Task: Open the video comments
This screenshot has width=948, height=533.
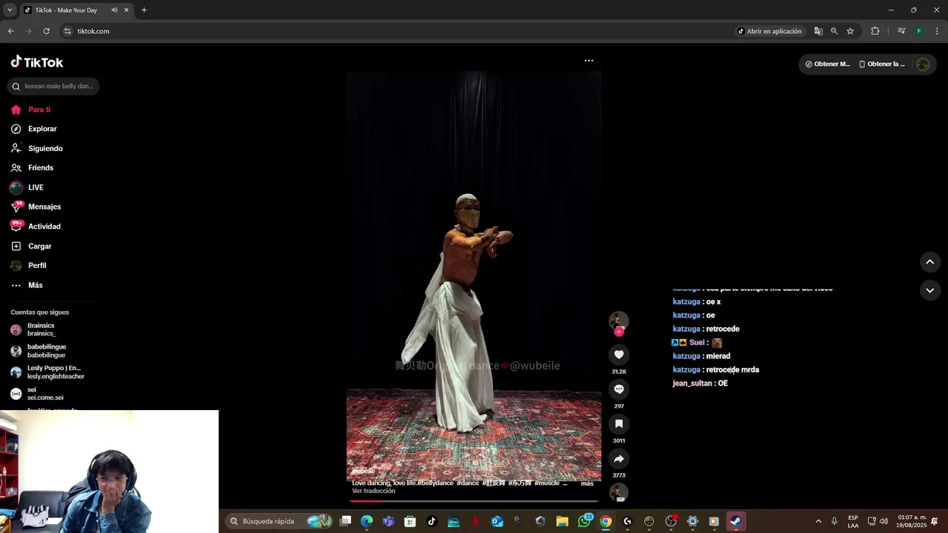Action: click(x=619, y=389)
